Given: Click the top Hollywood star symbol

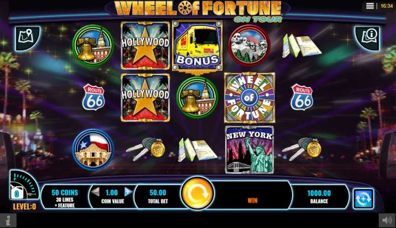Looking at the screenshot, I should [145, 46].
